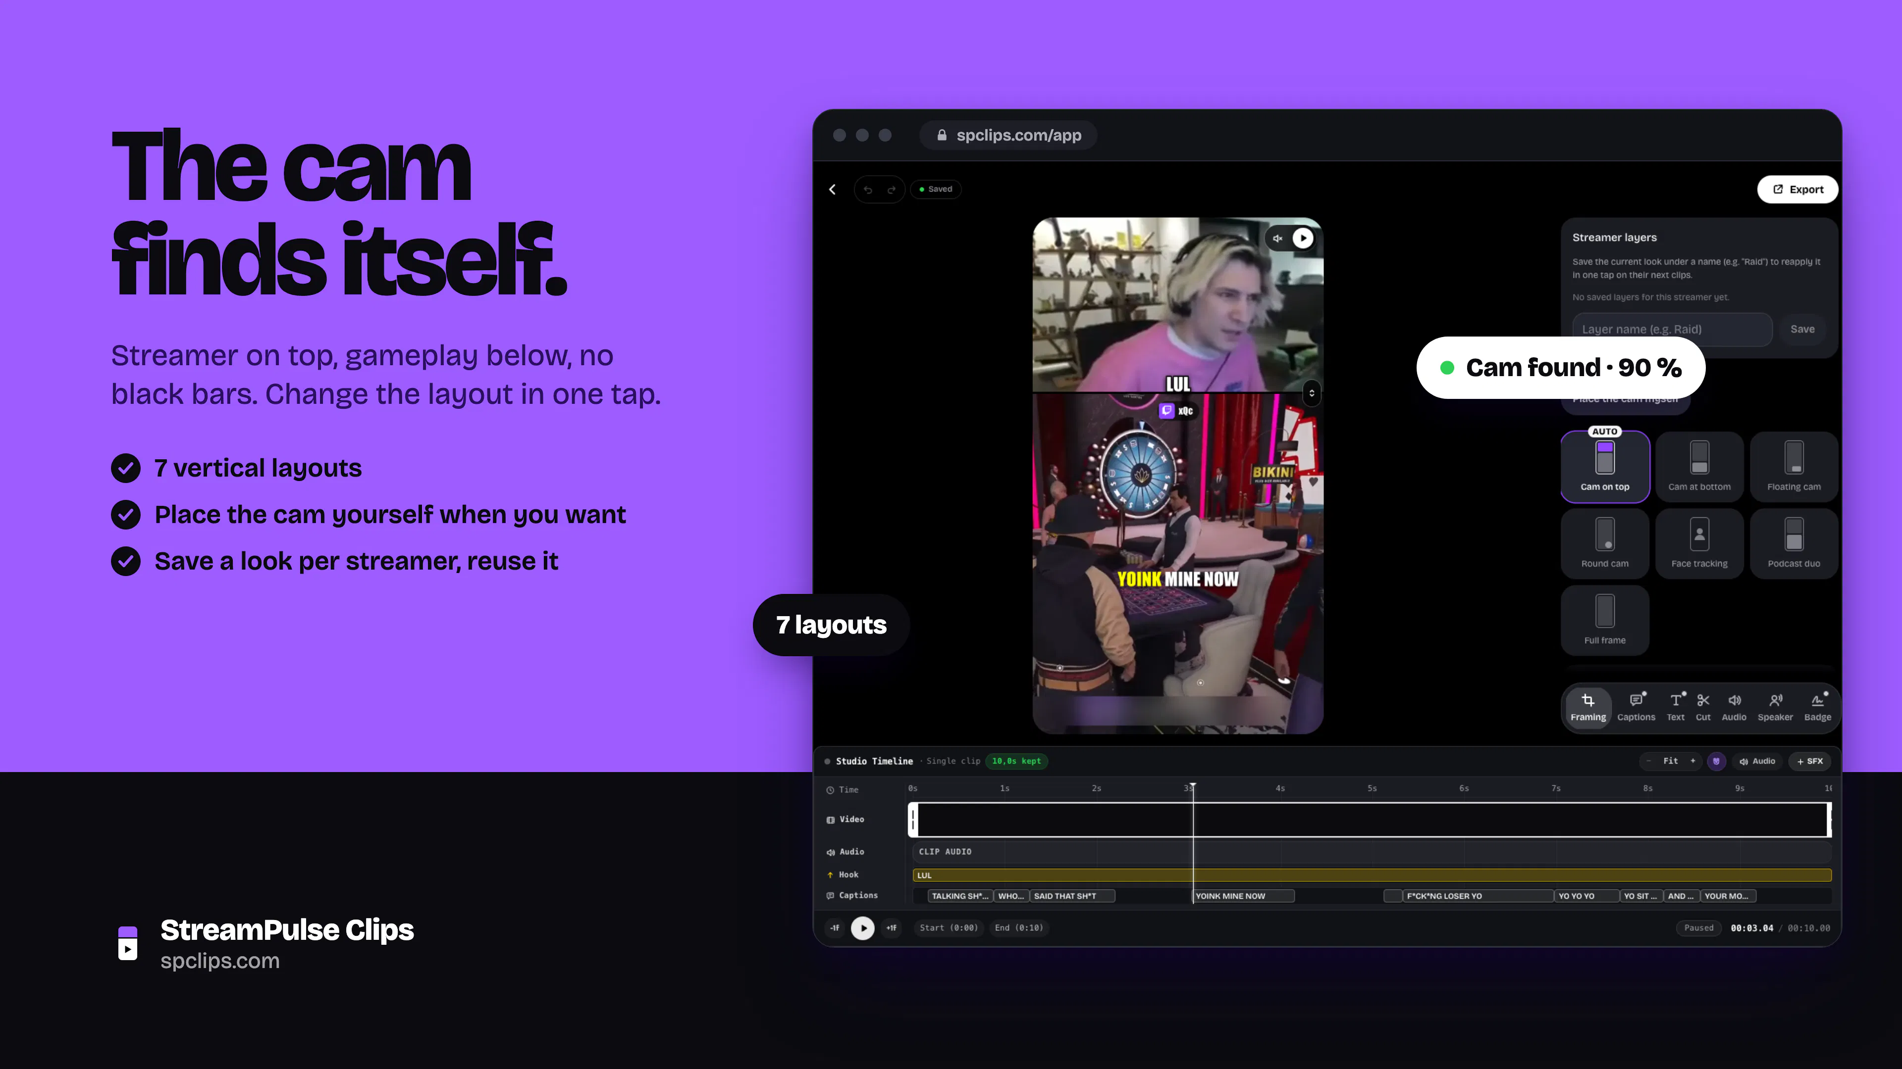The image size is (1902, 1069).
Task: Click the video clip's left trim handle
Action: 913,820
